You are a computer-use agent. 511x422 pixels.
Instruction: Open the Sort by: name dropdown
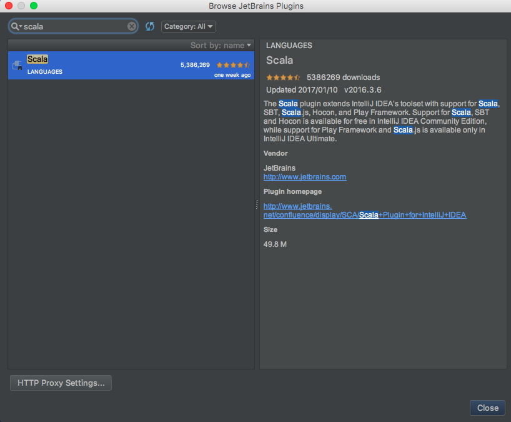tap(221, 46)
